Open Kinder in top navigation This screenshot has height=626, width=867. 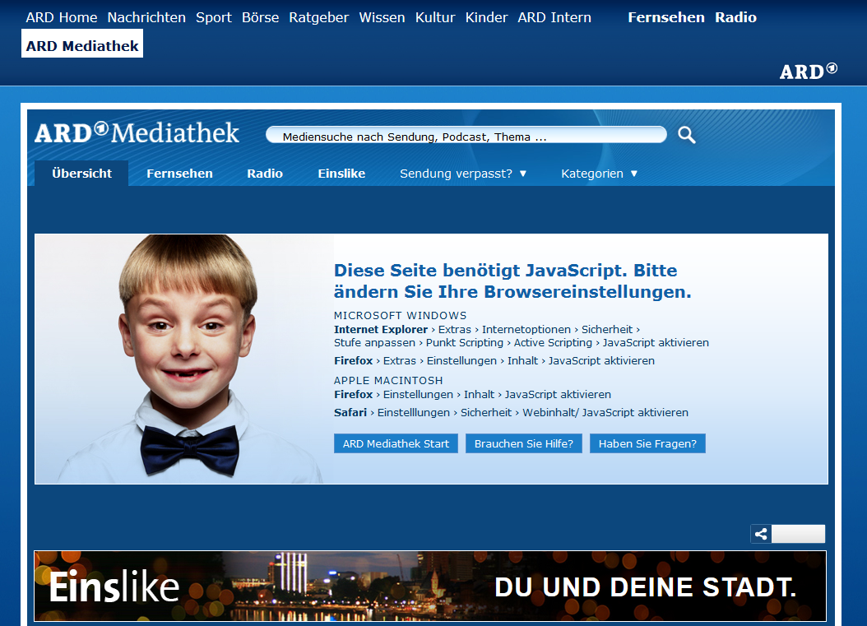(x=487, y=18)
